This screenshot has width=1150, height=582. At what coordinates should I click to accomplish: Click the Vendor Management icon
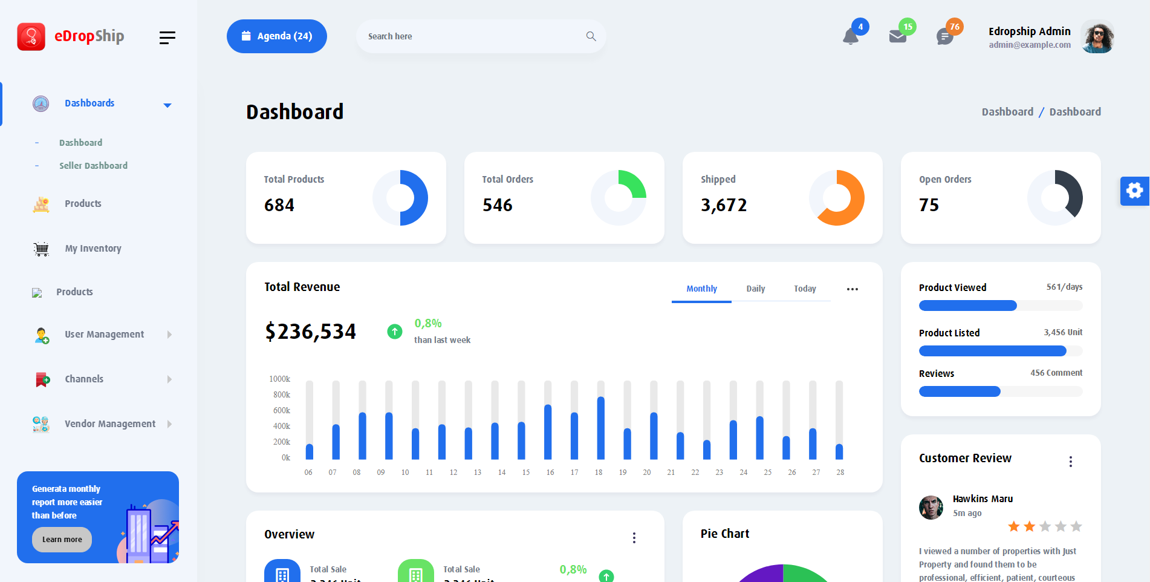point(41,424)
